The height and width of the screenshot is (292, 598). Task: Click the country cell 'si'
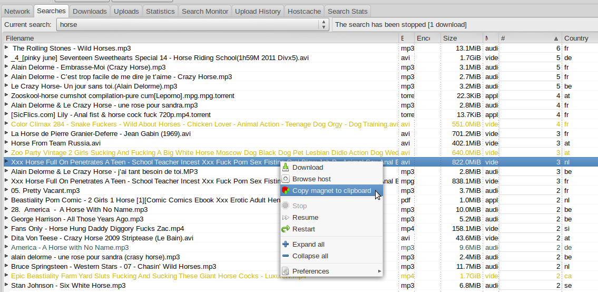567,229
